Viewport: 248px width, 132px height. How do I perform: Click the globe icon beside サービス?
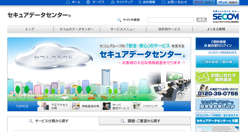point(88,2)
